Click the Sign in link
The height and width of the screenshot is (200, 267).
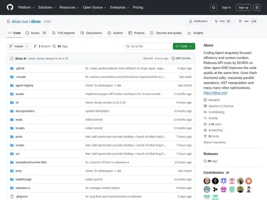[x=226, y=7]
